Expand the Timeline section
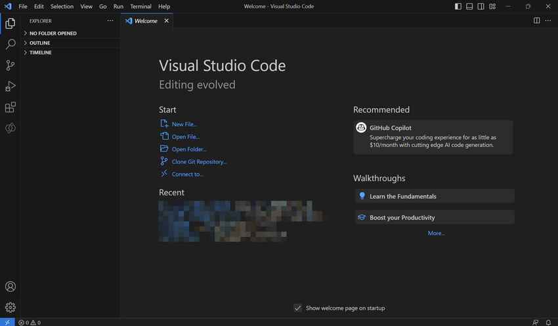 click(x=40, y=52)
